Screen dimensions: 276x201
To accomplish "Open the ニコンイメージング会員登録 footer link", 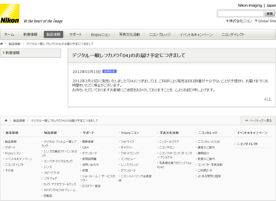I will 135,178.
